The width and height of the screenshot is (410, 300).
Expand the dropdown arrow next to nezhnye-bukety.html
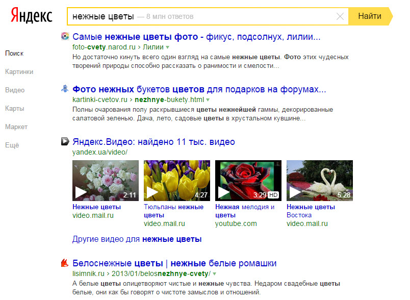tap(208, 100)
